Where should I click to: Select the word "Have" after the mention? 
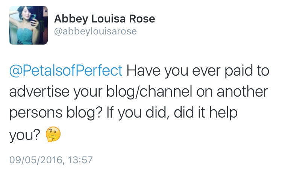[143, 70]
